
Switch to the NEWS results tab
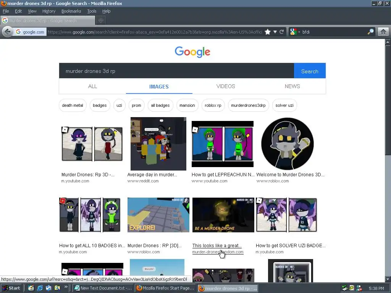click(292, 86)
